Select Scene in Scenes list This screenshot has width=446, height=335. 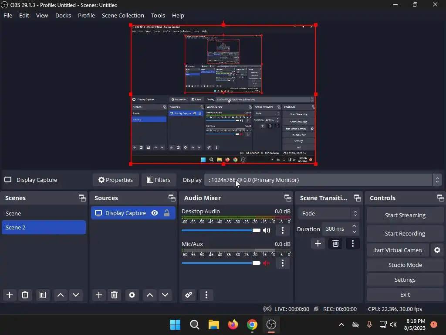point(44,213)
